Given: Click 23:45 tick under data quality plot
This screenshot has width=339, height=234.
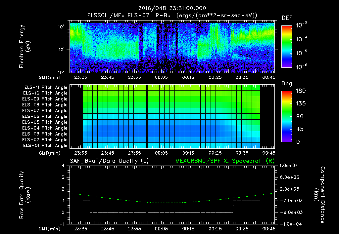Looking at the screenshot, I should [108, 229].
